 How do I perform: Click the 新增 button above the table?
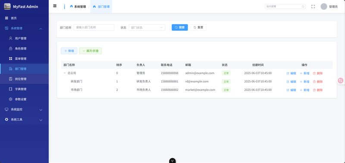point(69,51)
